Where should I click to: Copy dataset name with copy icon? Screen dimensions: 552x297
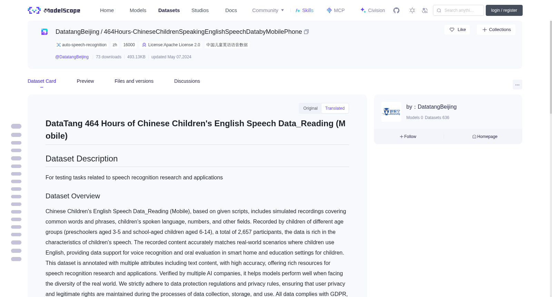tap(306, 32)
